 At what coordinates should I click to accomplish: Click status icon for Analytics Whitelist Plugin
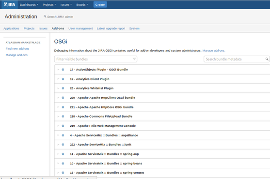coord(63,88)
